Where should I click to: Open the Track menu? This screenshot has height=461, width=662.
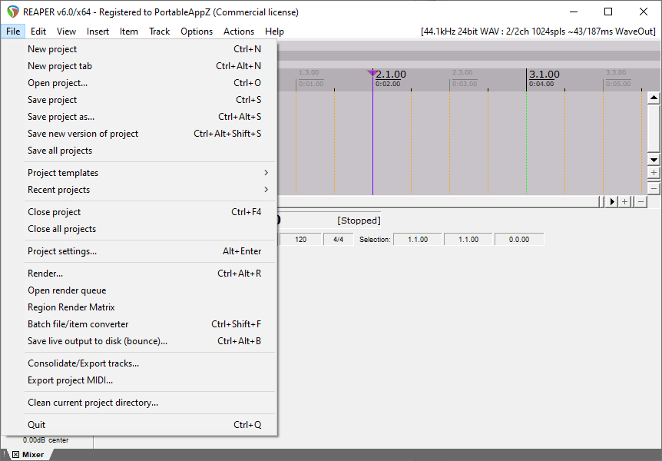click(x=159, y=32)
